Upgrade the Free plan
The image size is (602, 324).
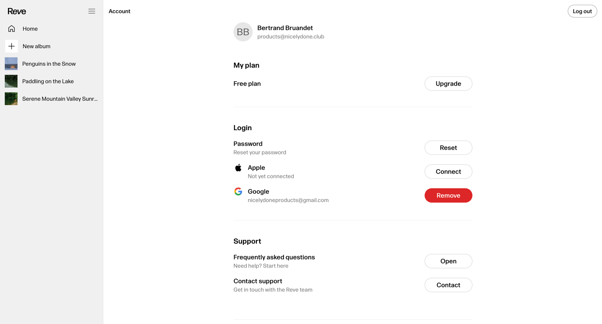(x=448, y=84)
